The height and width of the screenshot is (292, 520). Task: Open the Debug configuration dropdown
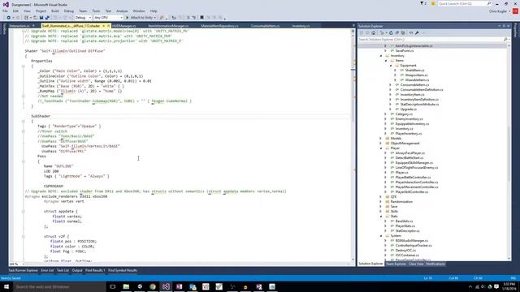pos(83,18)
